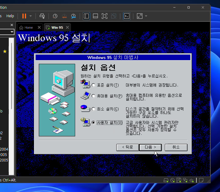Pause the virtual machine
This screenshot has height=192, width=220.
(x=24, y=16)
